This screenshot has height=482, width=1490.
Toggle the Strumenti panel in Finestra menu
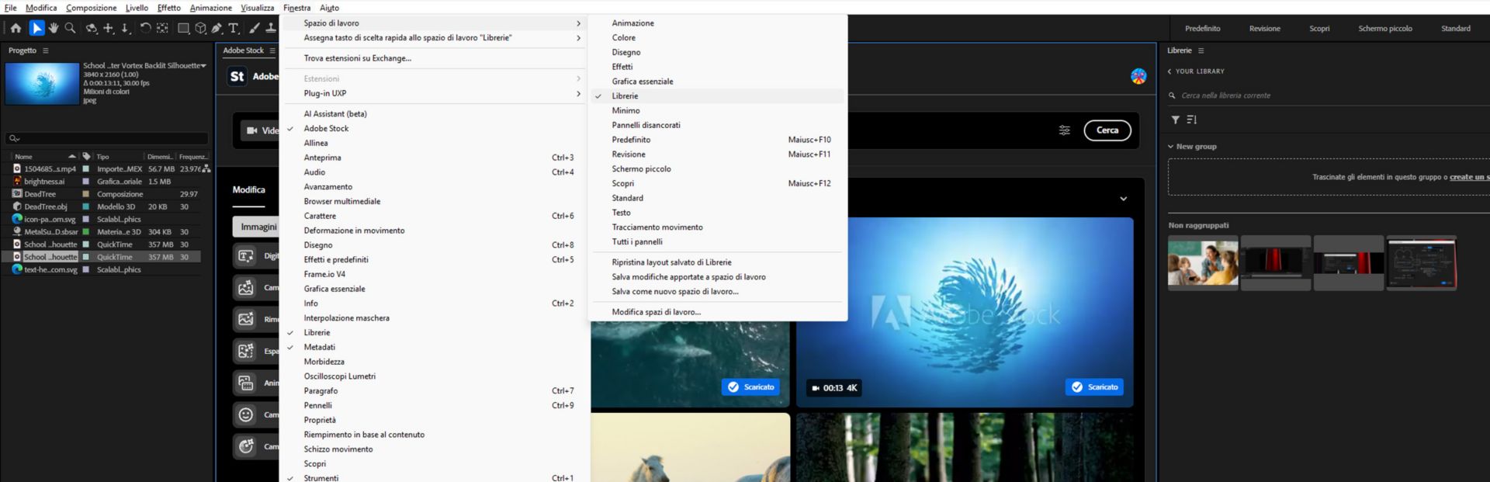click(x=435, y=477)
